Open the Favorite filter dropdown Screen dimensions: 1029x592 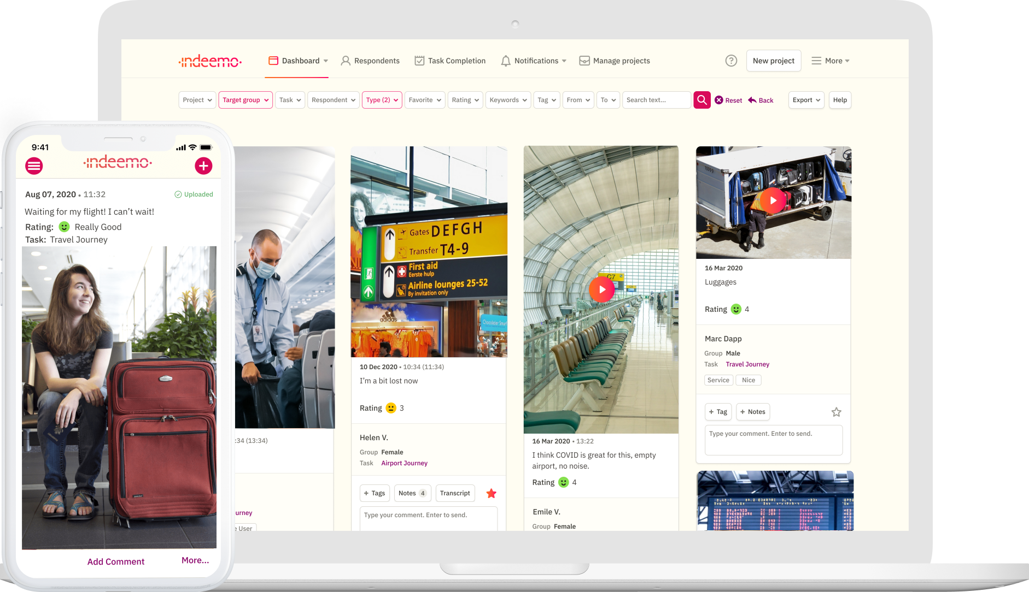[425, 100]
